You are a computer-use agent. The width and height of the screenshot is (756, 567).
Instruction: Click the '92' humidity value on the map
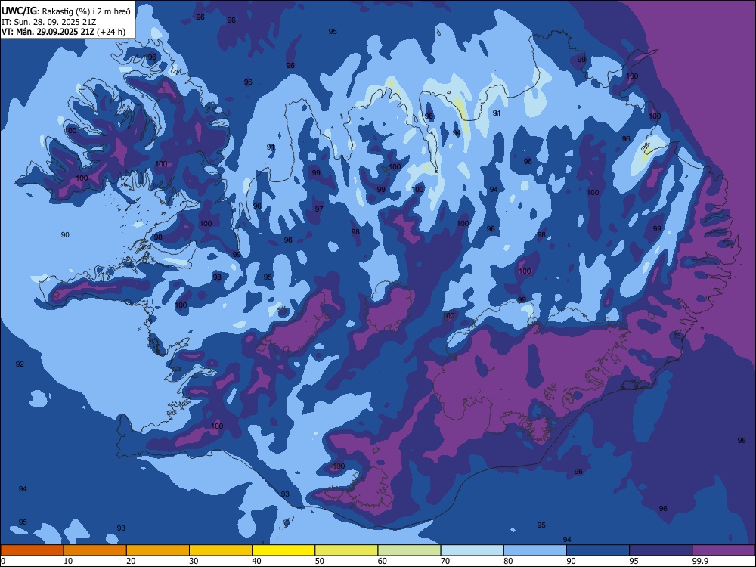(x=20, y=364)
